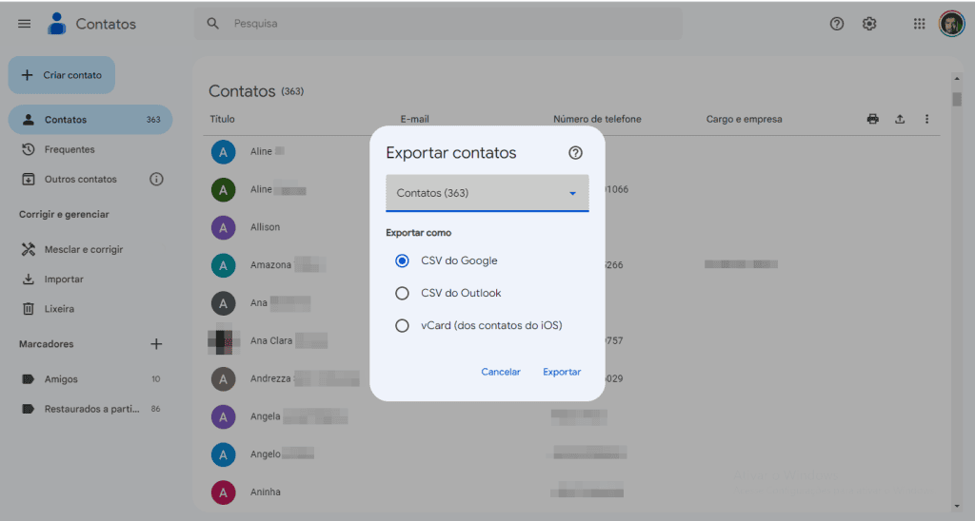Click into the Pesquisa search field

coord(438,24)
